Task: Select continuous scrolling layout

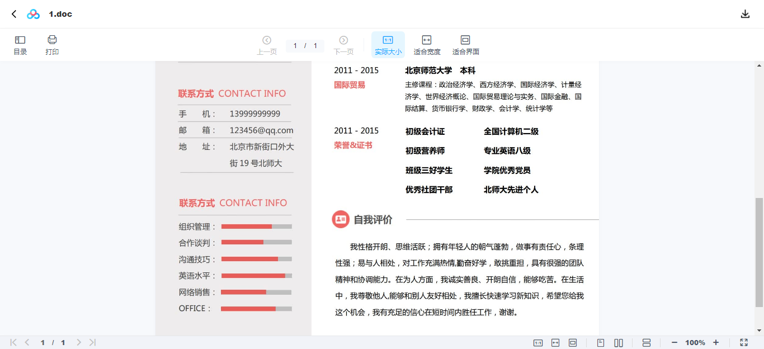Action: [646, 342]
